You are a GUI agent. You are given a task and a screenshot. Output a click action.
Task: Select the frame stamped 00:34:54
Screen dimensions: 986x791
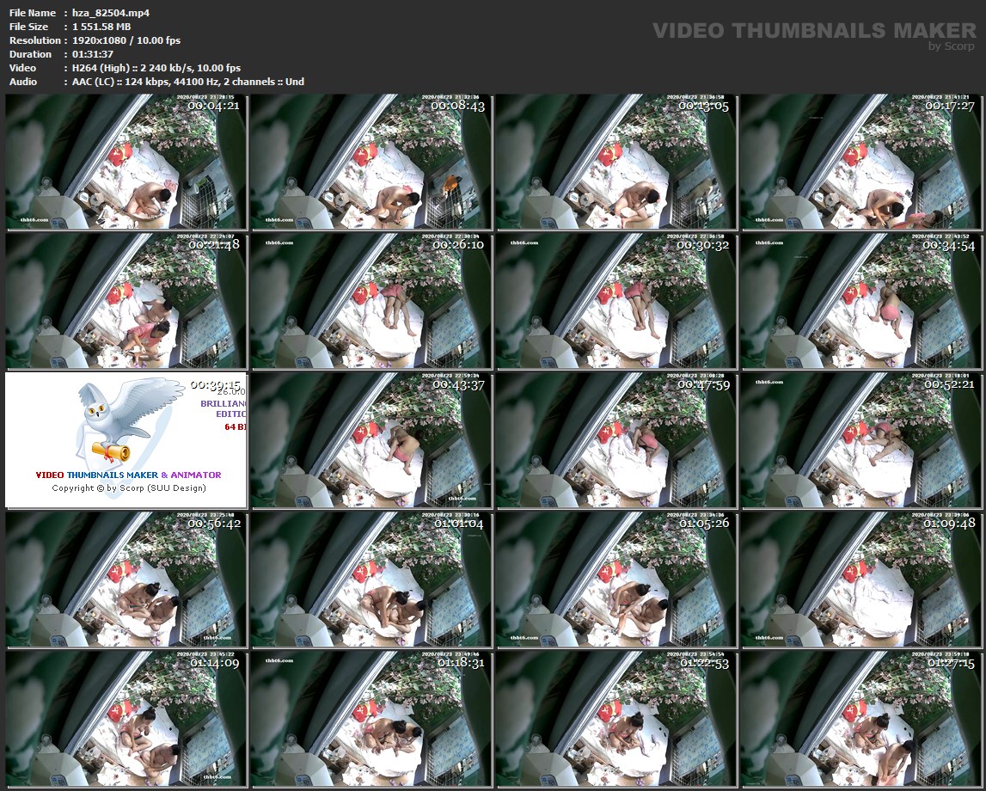click(x=860, y=301)
